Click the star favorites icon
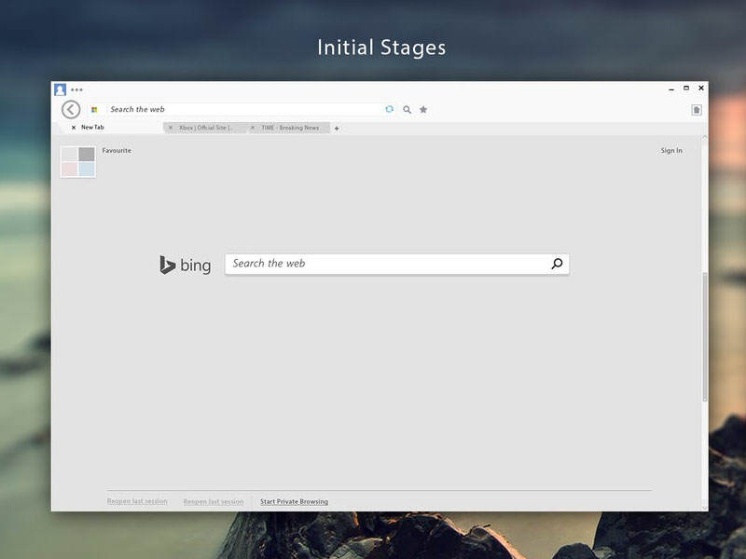This screenshot has height=559, width=746. (x=423, y=110)
